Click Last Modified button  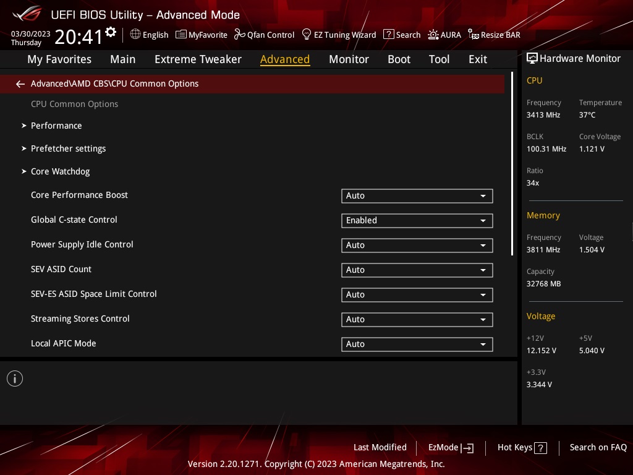[380, 448]
